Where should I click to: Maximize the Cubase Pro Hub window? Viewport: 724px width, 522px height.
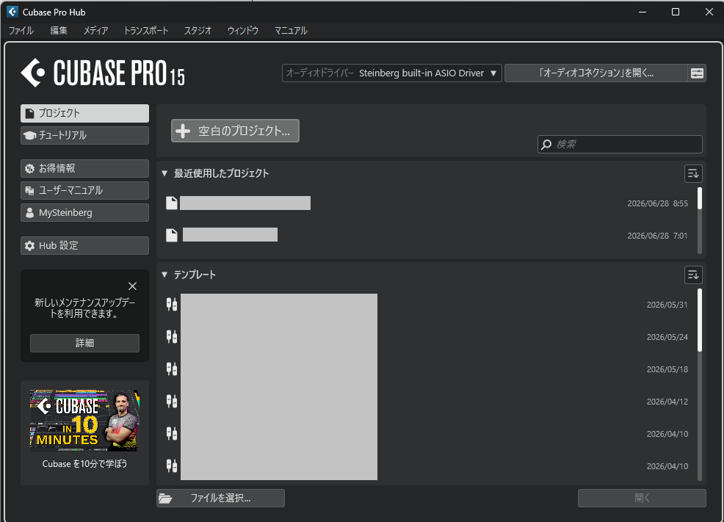tap(676, 12)
